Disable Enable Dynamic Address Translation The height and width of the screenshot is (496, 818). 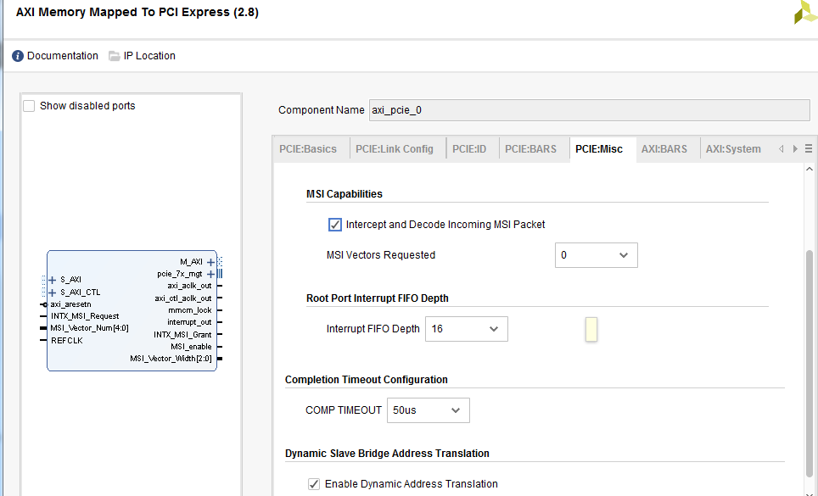tap(314, 483)
